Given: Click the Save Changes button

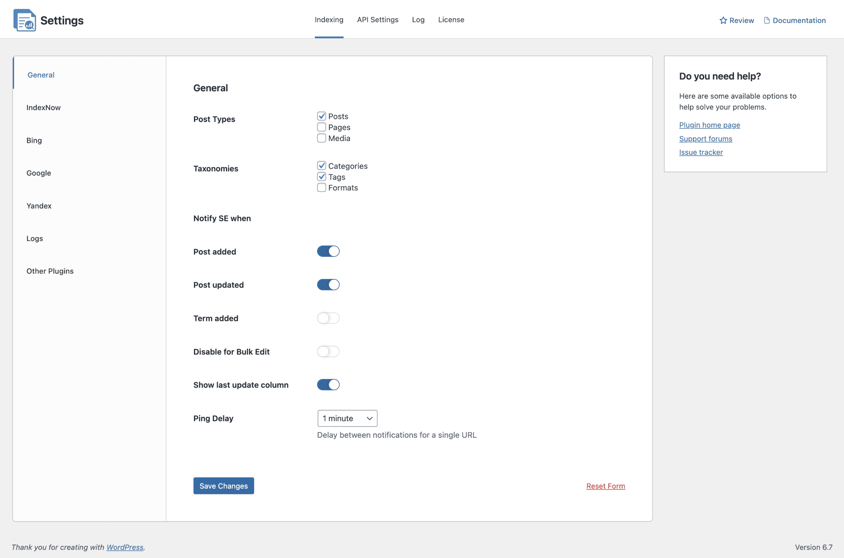Looking at the screenshot, I should pyautogui.click(x=223, y=485).
